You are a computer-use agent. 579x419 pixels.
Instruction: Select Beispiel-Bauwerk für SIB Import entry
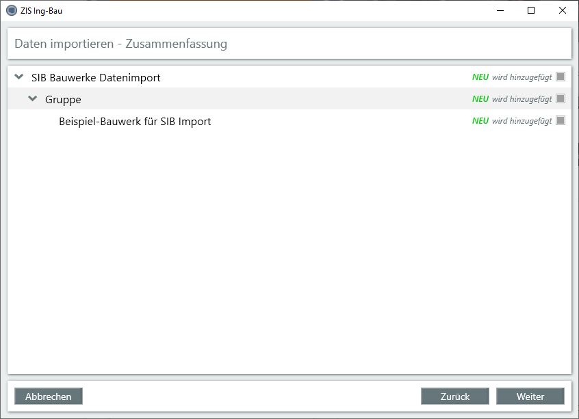[289, 120]
